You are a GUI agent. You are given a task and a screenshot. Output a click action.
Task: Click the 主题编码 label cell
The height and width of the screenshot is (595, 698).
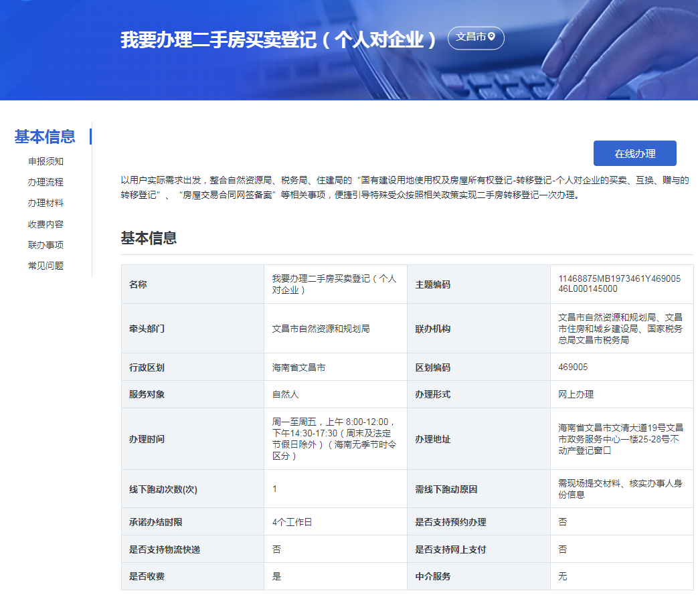coord(478,284)
